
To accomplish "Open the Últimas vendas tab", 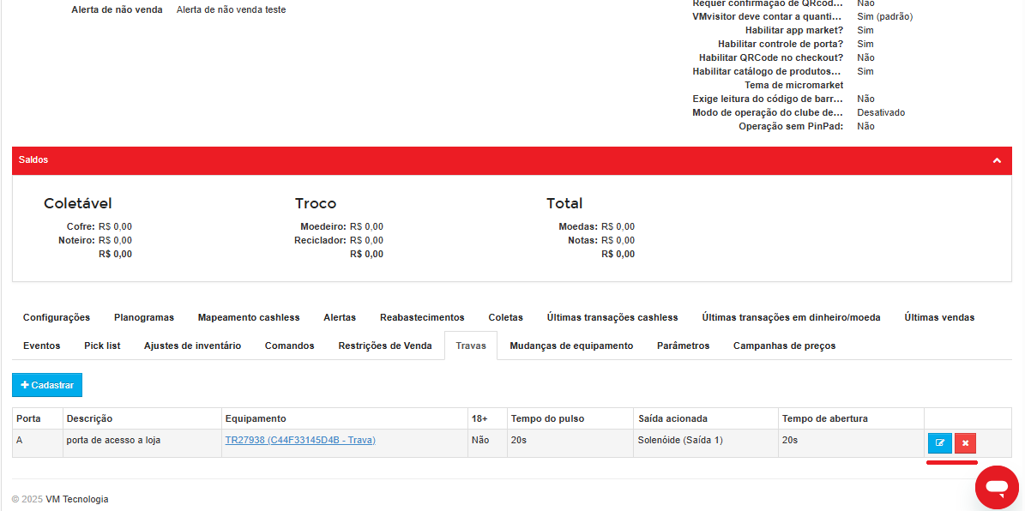I will pyautogui.click(x=939, y=317).
